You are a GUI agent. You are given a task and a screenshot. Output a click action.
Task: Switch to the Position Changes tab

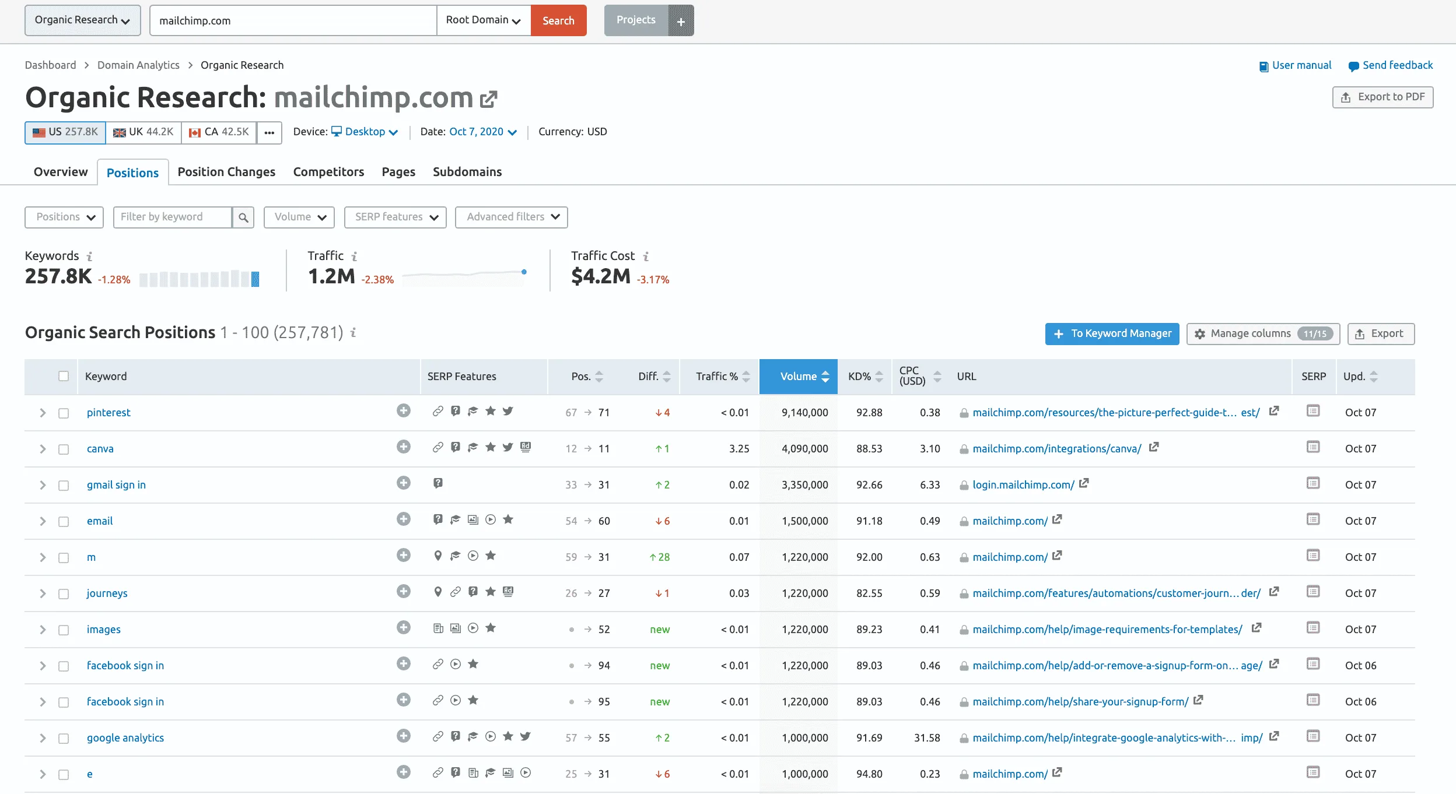[226, 172]
